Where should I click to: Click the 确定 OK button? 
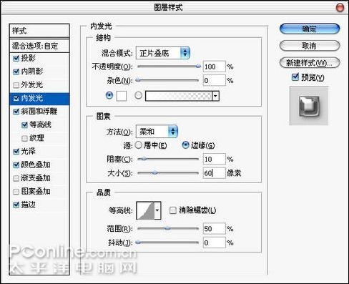coord(310,29)
